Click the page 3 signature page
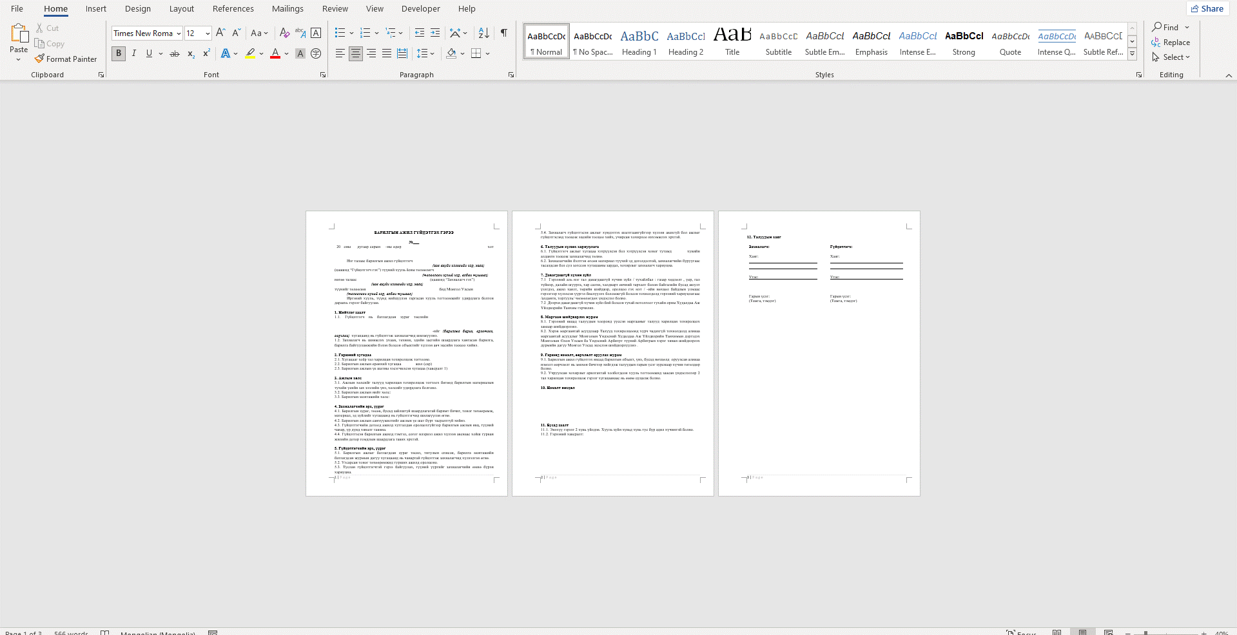 819,354
